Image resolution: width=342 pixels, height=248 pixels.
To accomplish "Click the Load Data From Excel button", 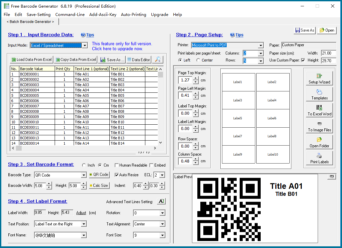I will pos(31,60).
